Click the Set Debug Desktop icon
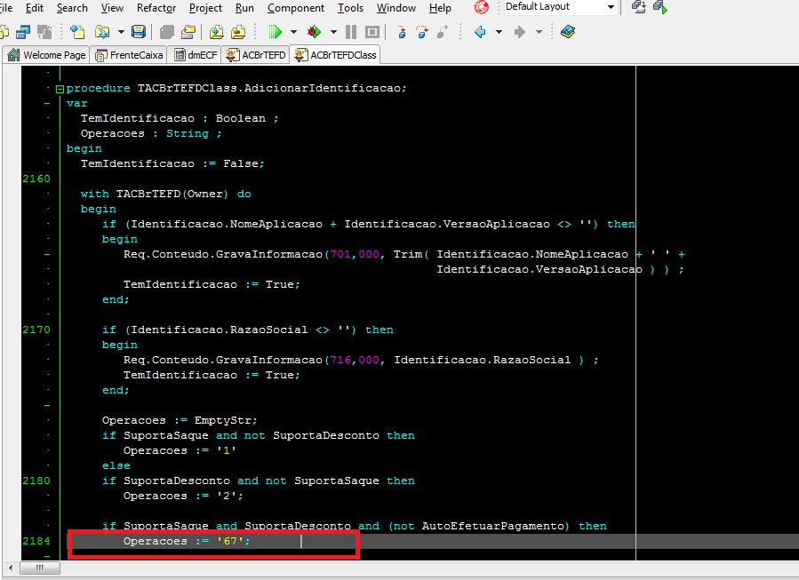Screen dimensions: 799x580 point(660,7)
